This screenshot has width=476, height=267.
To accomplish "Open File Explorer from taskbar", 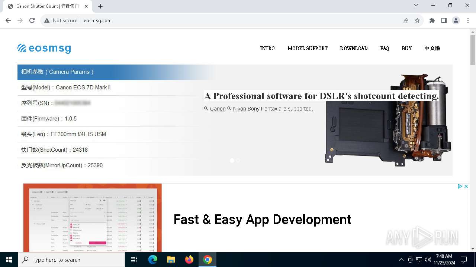I will [x=171, y=260].
